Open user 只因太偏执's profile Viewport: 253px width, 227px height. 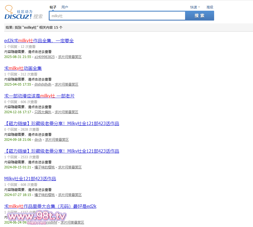(x=43, y=112)
